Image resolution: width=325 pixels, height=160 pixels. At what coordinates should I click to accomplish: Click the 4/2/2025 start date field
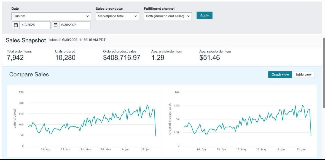click(x=35, y=25)
